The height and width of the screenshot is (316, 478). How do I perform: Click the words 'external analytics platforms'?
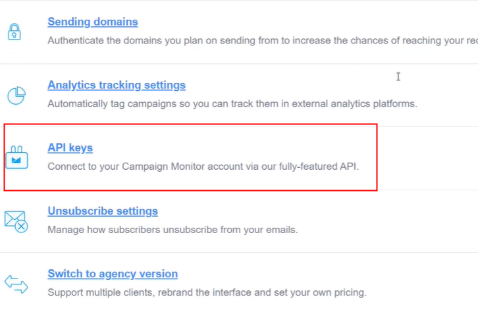tap(354, 104)
